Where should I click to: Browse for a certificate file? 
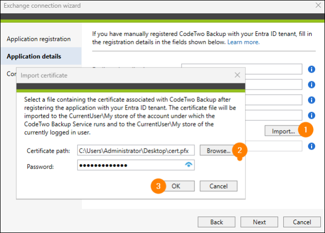[218, 151]
